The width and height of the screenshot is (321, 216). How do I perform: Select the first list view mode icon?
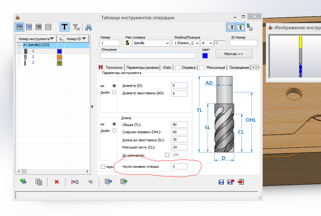[20, 27]
